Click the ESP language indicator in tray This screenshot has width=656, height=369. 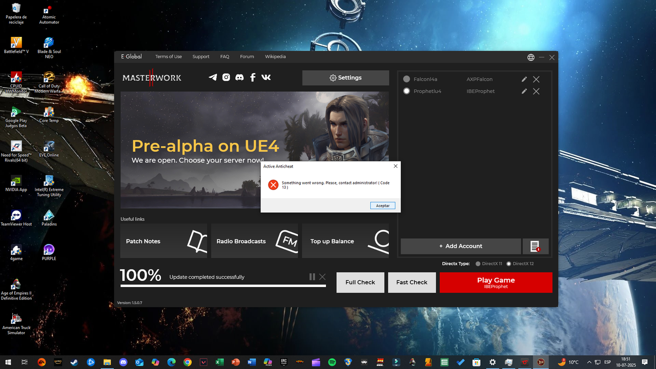pos(607,362)
